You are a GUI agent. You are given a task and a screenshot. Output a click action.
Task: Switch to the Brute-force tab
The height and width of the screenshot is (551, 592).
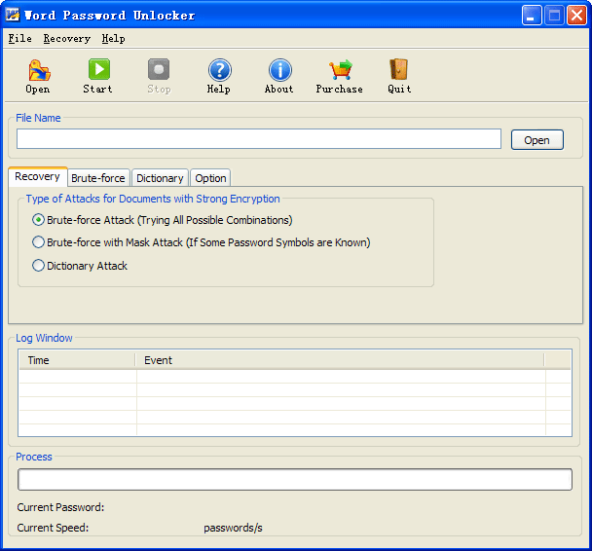point(98,178)
